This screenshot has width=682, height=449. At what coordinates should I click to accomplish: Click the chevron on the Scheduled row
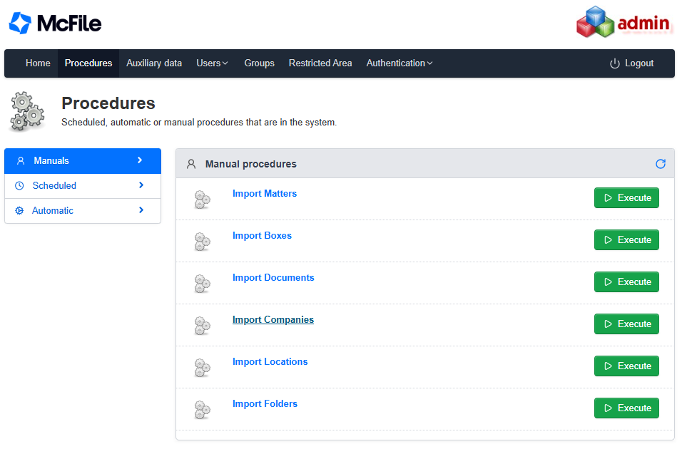141,185
